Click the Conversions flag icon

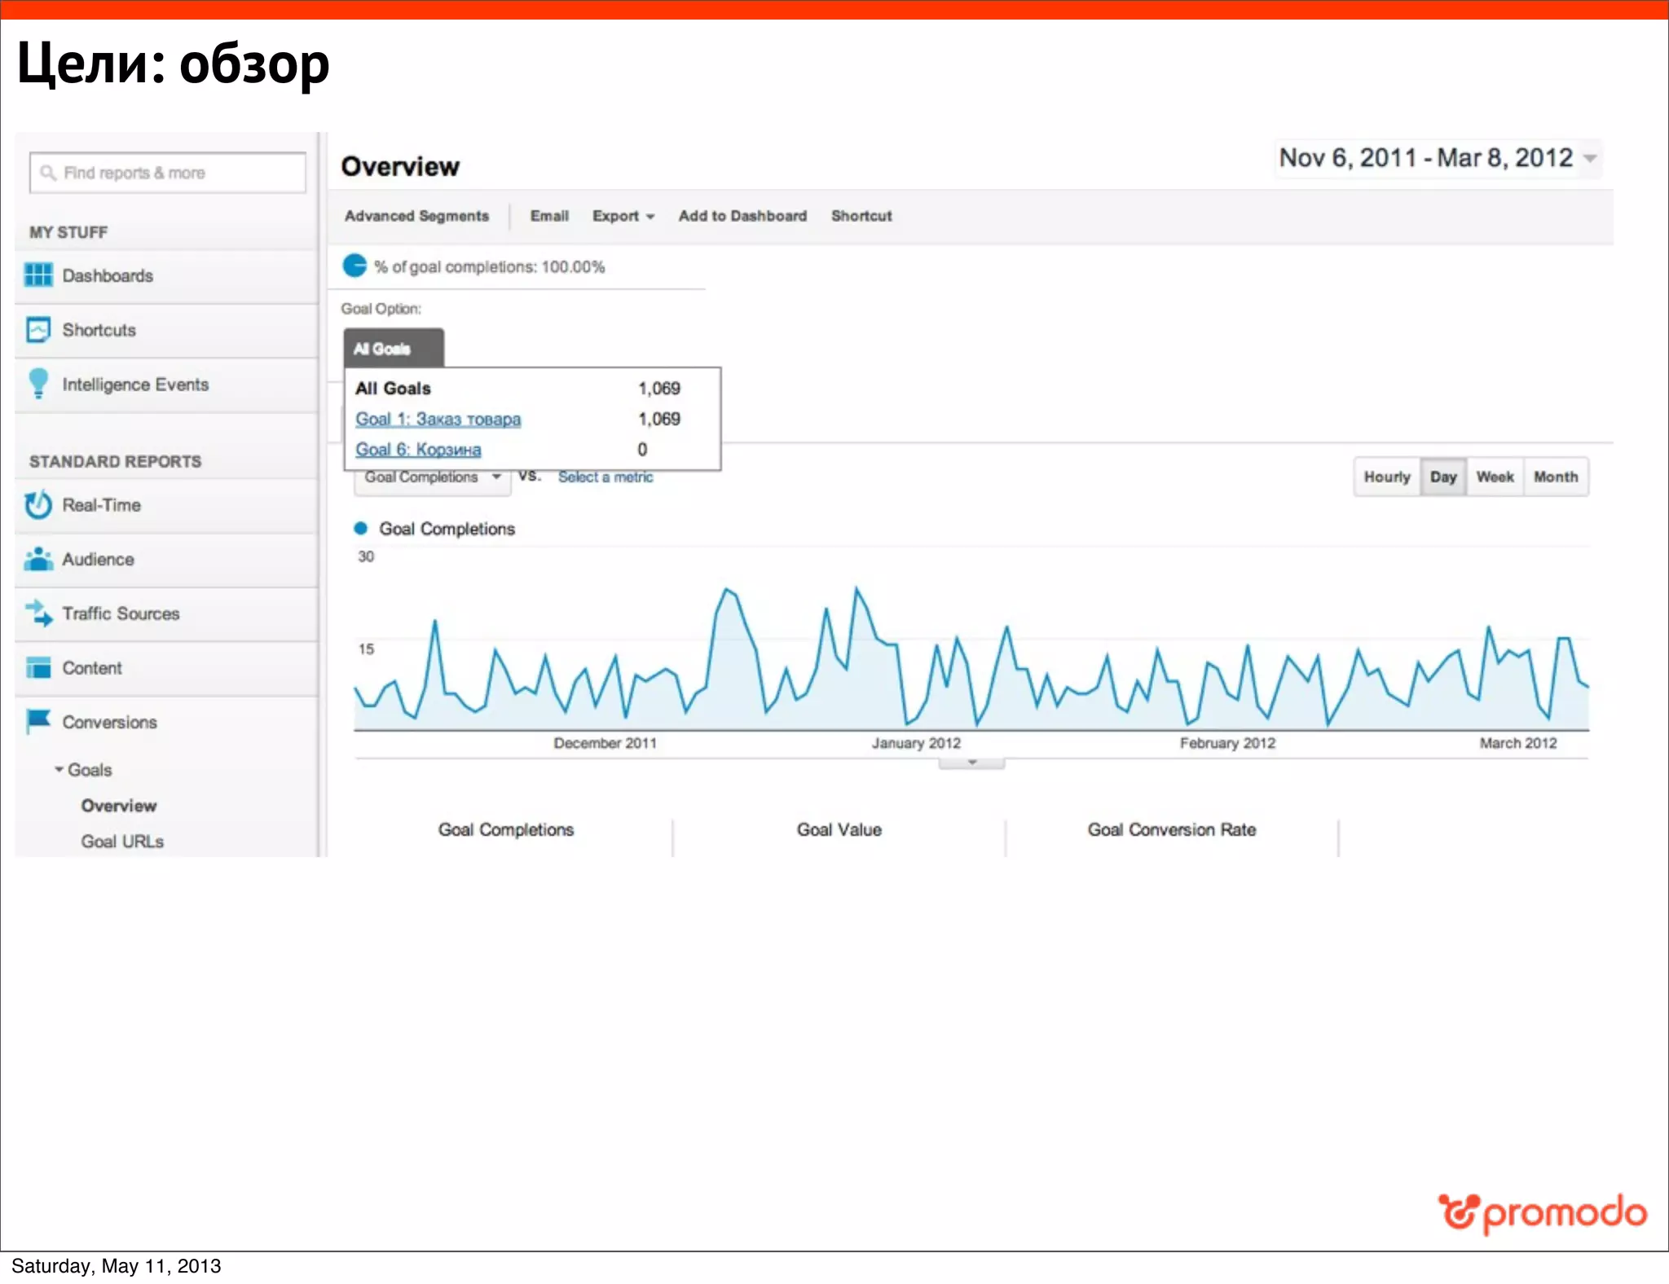(38, 721)
